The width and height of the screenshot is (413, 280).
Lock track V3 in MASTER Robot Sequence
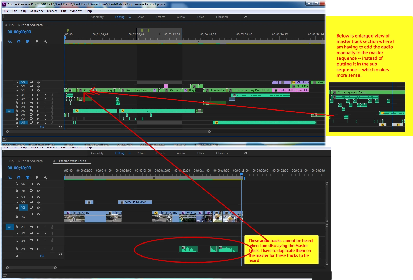click(x=17, y=82)
